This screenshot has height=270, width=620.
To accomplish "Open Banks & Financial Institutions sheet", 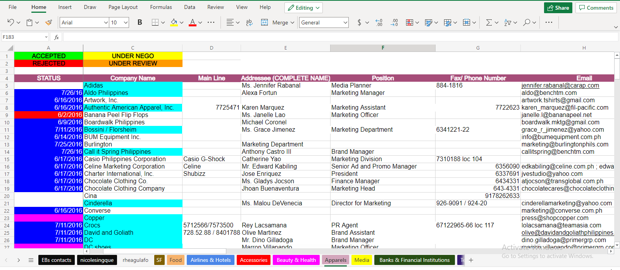I will tap(415, 260).
